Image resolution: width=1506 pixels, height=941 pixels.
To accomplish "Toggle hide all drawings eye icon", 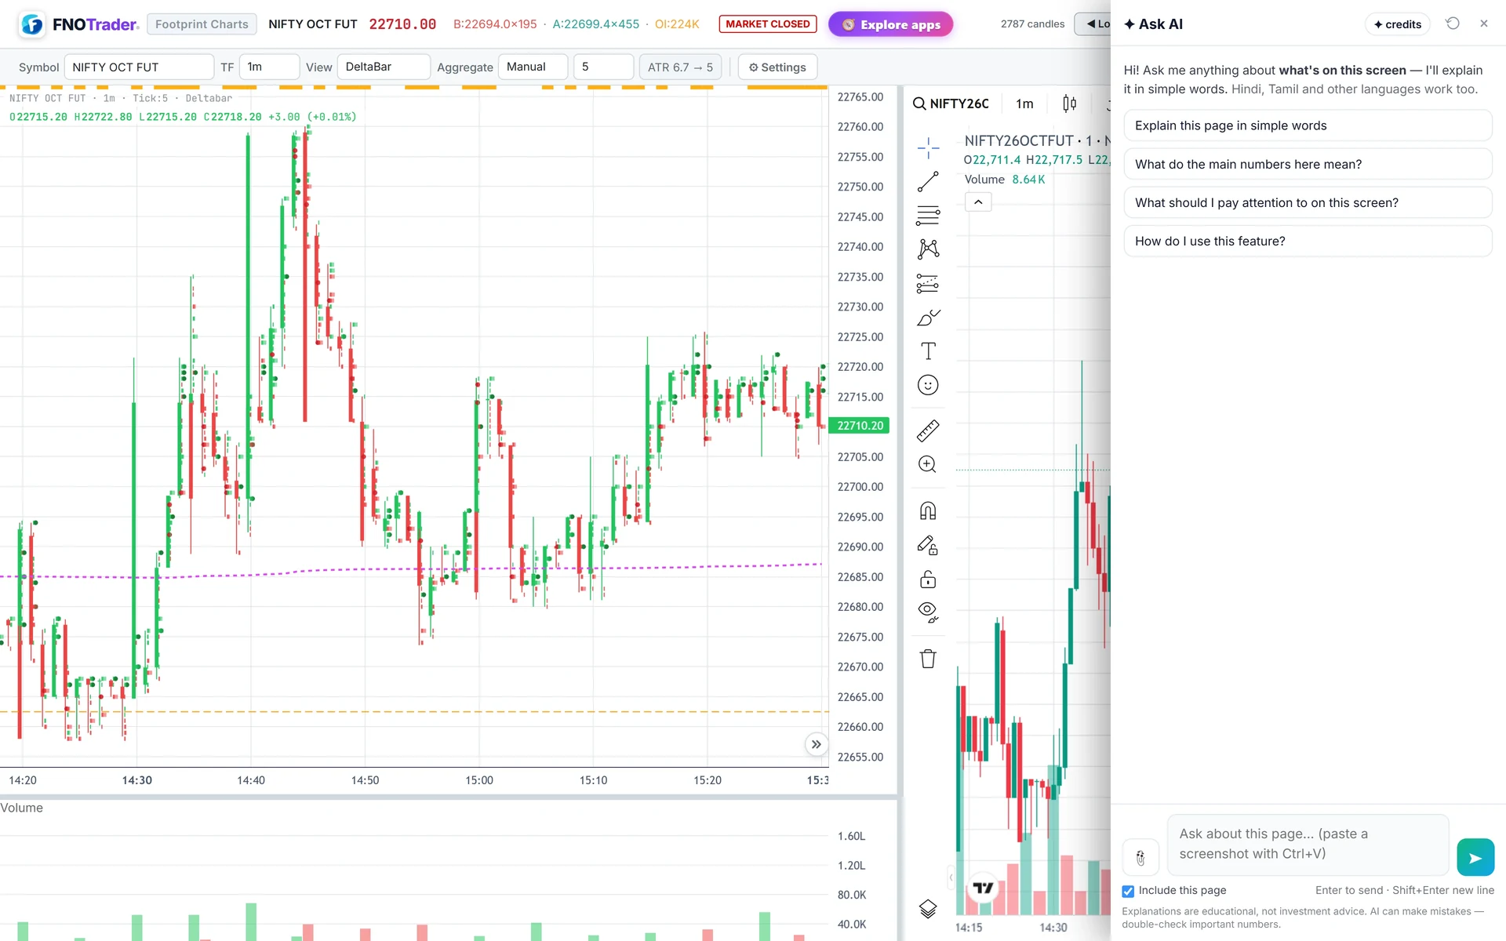I will (x=928, y=612).
